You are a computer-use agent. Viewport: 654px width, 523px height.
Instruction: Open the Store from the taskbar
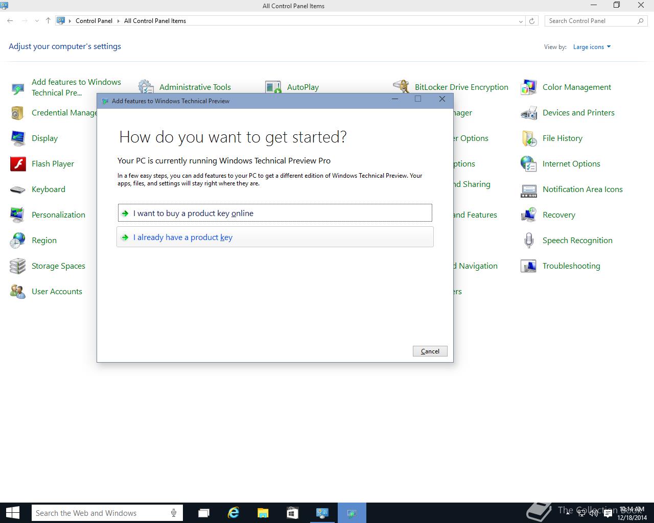click(x=293, y=513)
